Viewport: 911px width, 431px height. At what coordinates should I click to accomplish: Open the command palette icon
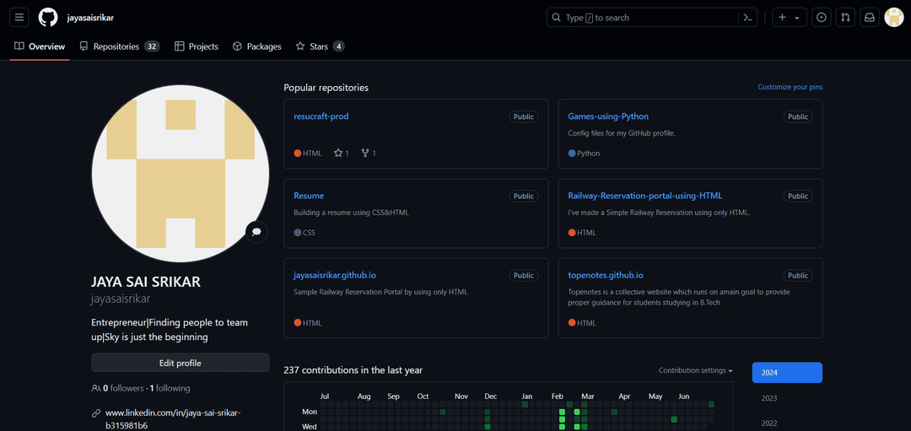(x=747, y=18)
